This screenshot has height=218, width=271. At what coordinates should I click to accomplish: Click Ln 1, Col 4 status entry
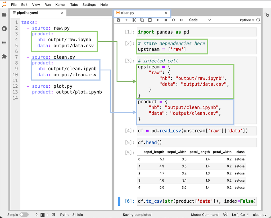[x=240, y=215]
